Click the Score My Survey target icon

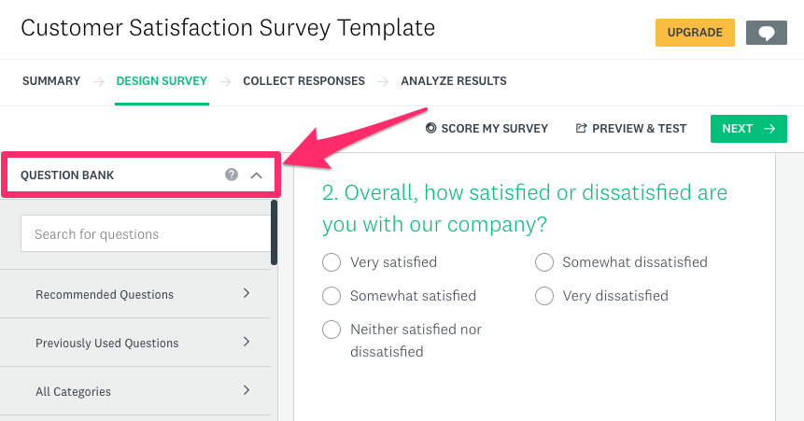(x=430, y=128)
